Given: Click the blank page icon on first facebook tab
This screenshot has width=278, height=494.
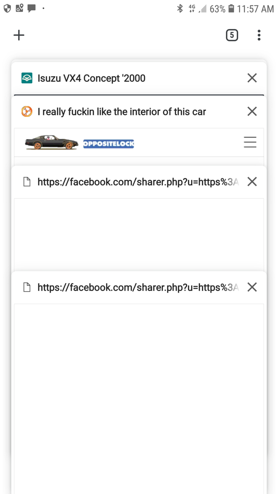Looking at the screenshot, I should [x=27, y=182].
